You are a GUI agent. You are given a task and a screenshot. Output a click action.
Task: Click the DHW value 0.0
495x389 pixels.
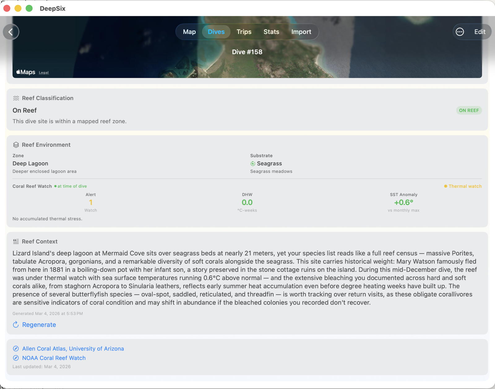tap(247, 202)
